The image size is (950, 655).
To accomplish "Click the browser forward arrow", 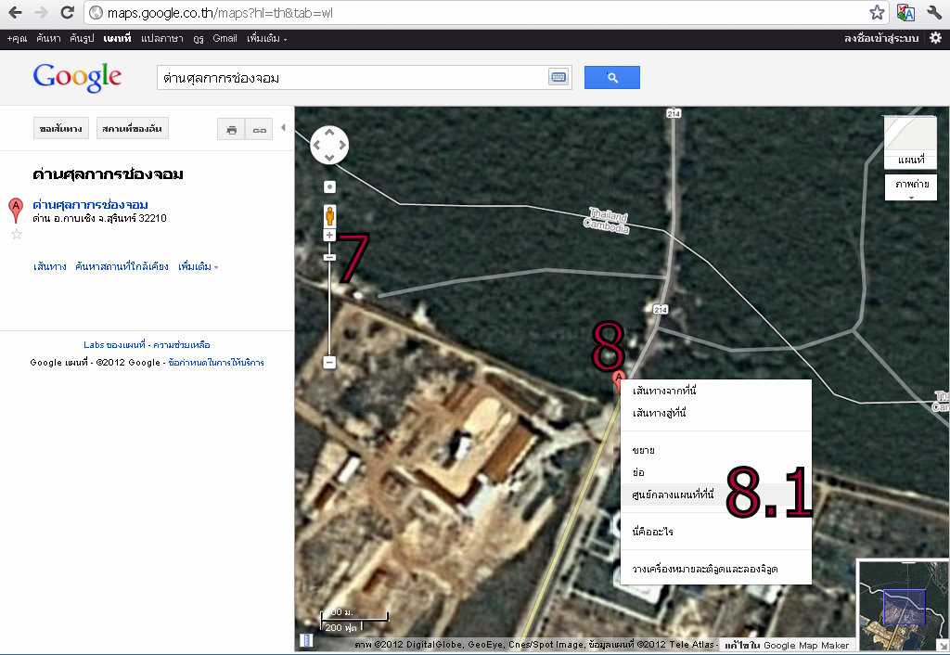I will click(41, 12).
